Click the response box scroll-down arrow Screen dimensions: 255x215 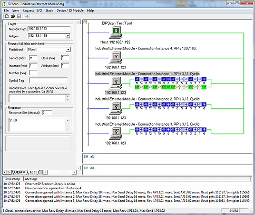(x=68, y=129)
